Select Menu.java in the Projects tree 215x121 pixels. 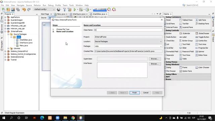click(x=24, y=45)
